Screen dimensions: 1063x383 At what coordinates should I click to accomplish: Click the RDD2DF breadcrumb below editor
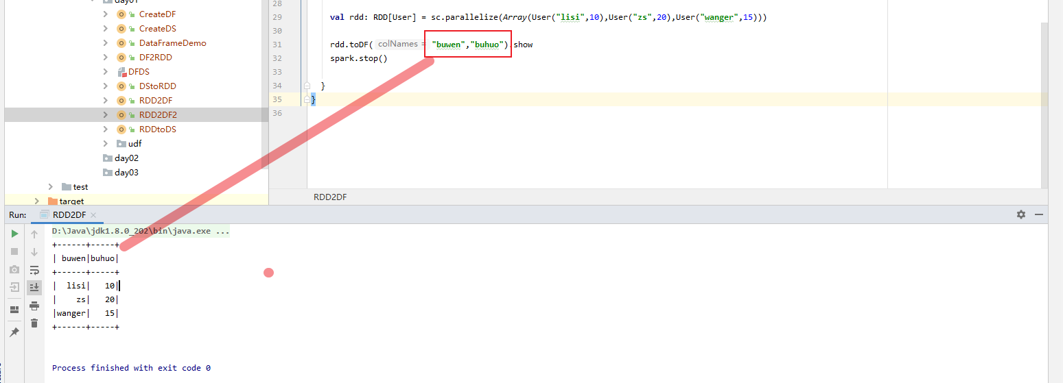click(x=330, y=197)
